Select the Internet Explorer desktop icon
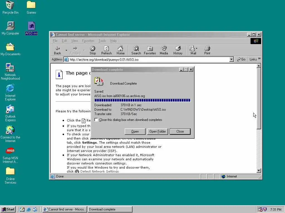 click(x=10, y=92)
